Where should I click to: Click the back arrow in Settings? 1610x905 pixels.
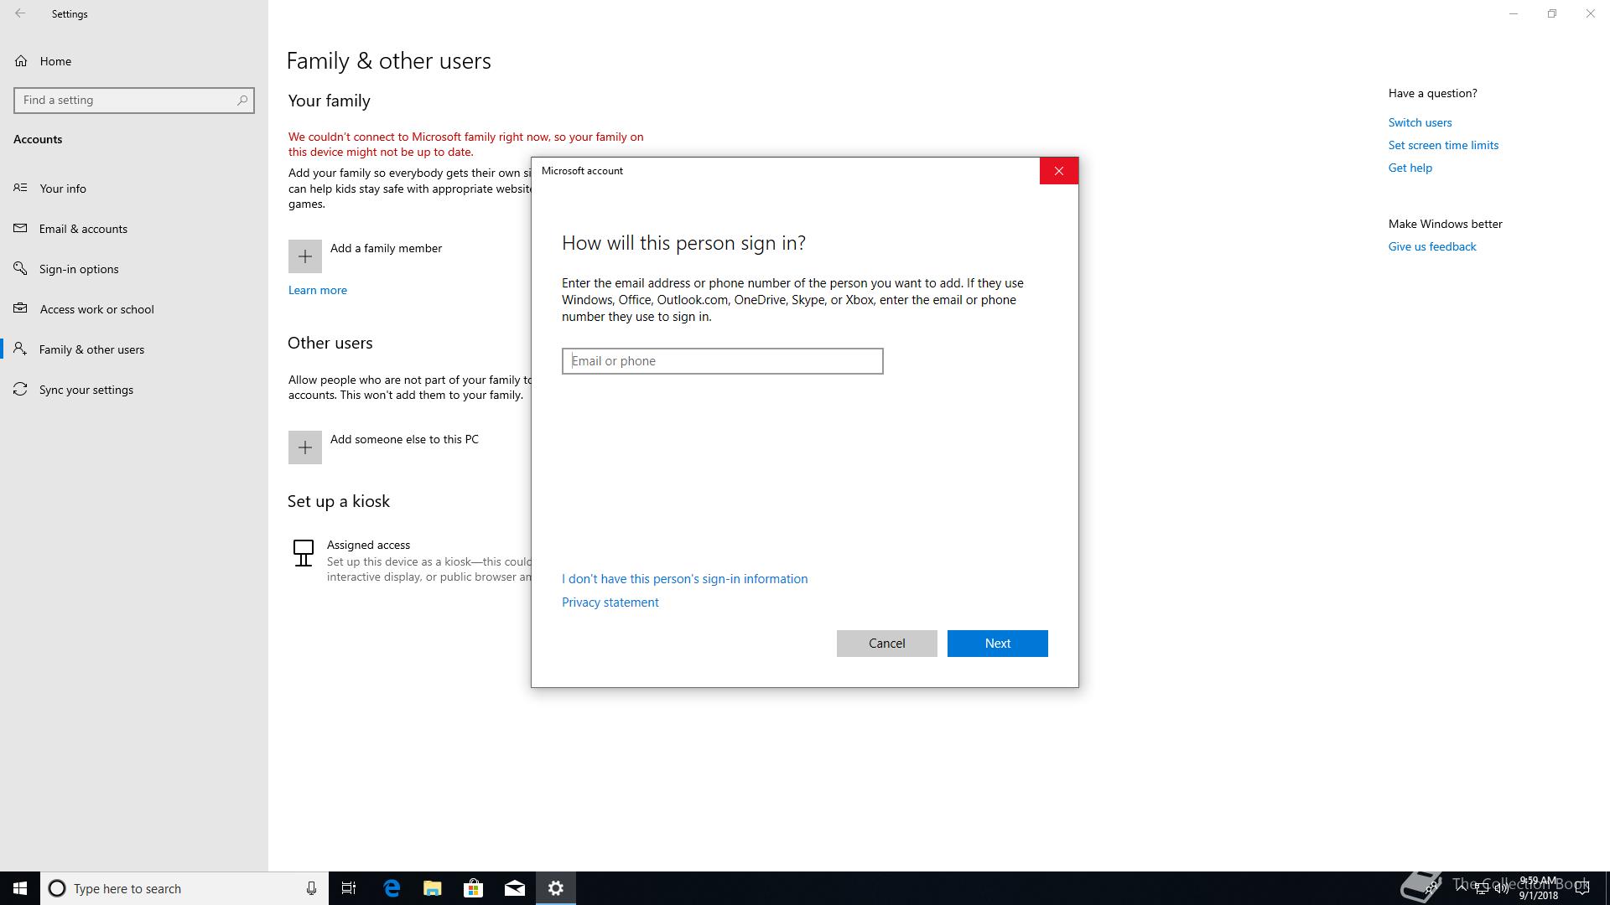click(x=20, y=13)
